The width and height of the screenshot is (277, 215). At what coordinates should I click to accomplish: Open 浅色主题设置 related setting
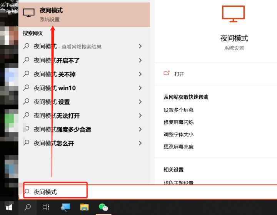pyautogui.click(x=179, y=182)
